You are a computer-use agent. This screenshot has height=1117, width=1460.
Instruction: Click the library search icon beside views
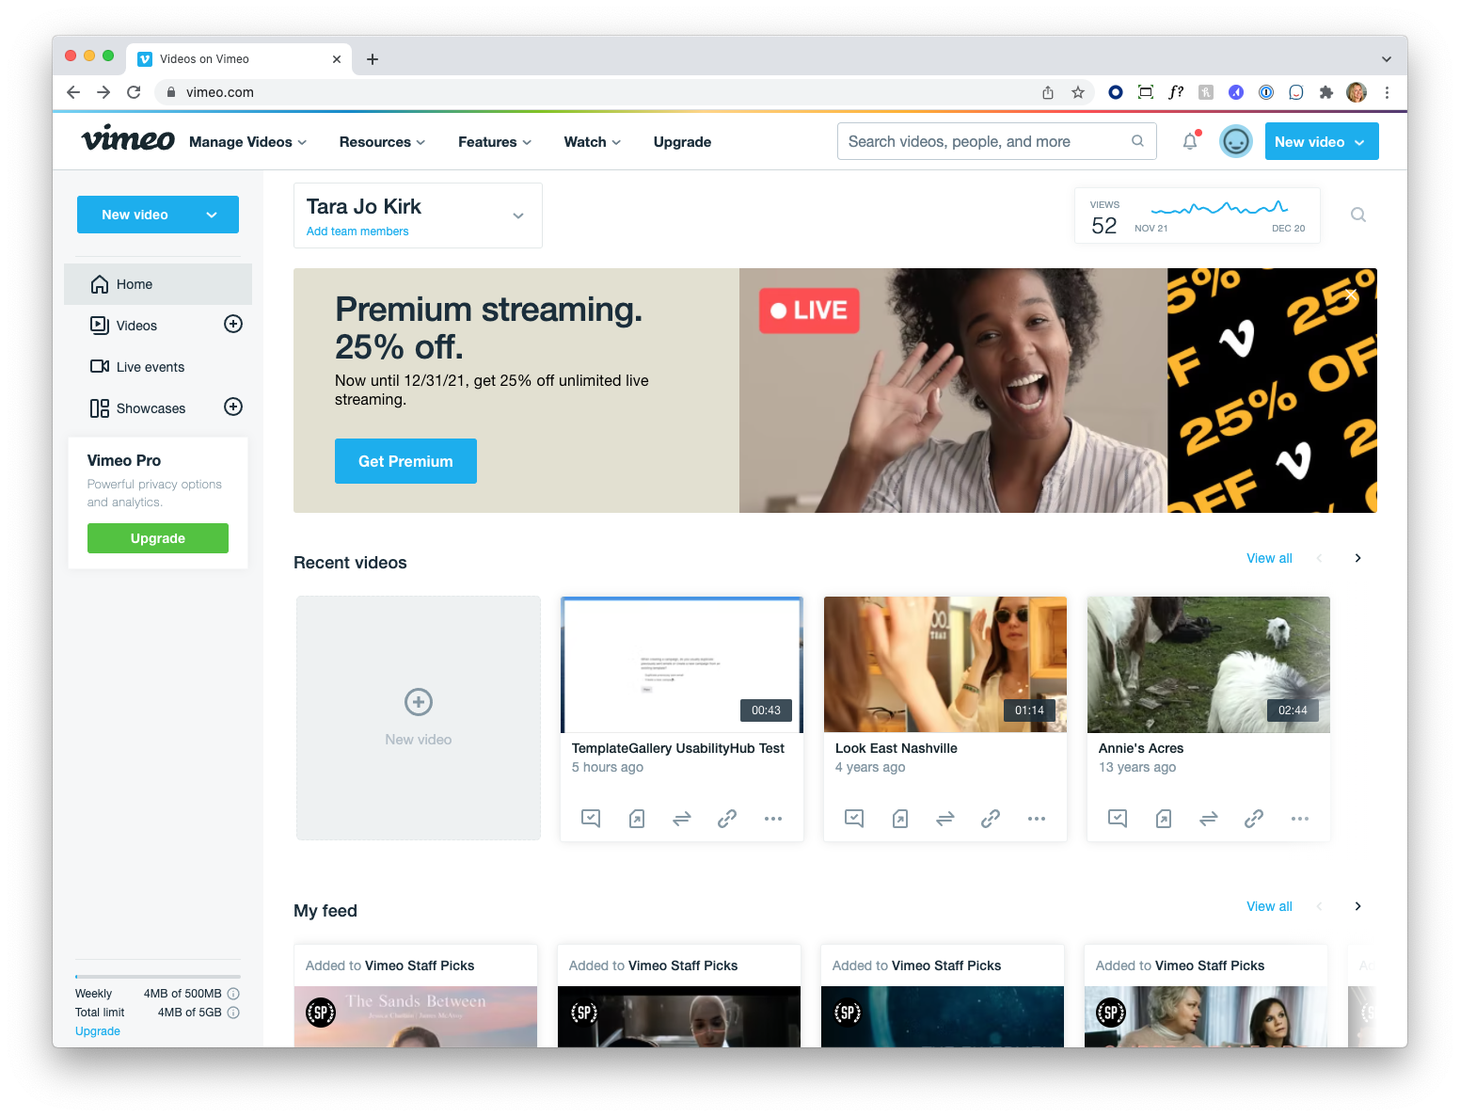pyautogui.click(x=1358, y=215)
